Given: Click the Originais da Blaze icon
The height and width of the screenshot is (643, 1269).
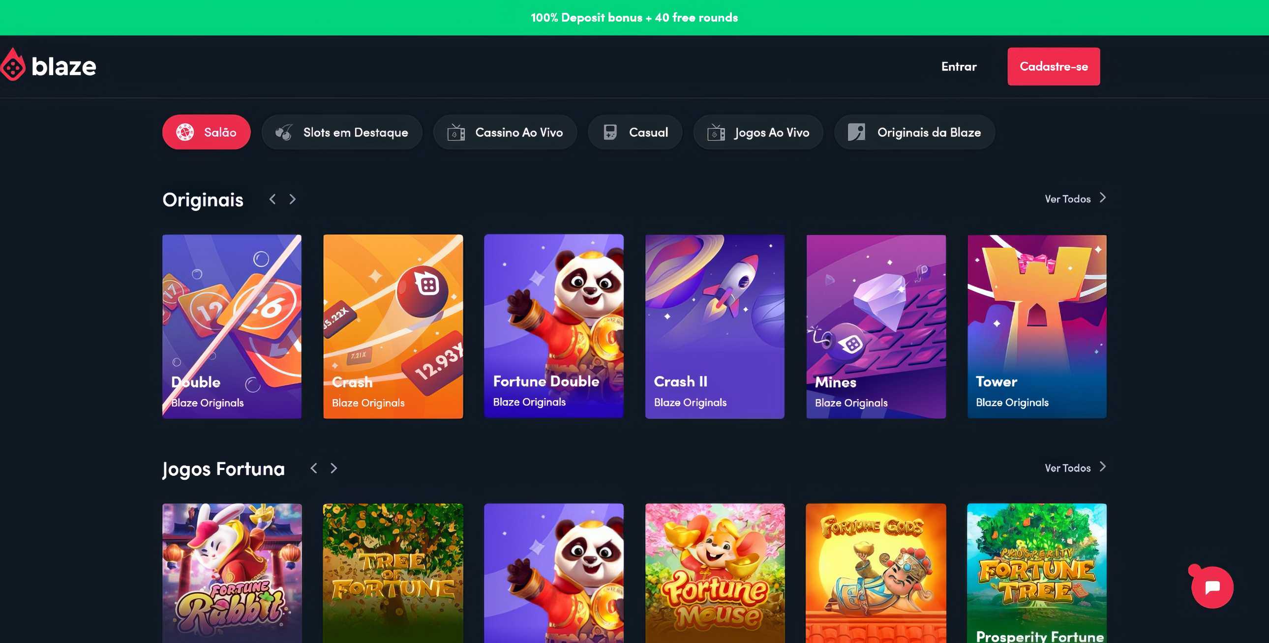Looking at the screenshot, I should tap(856, 132).
